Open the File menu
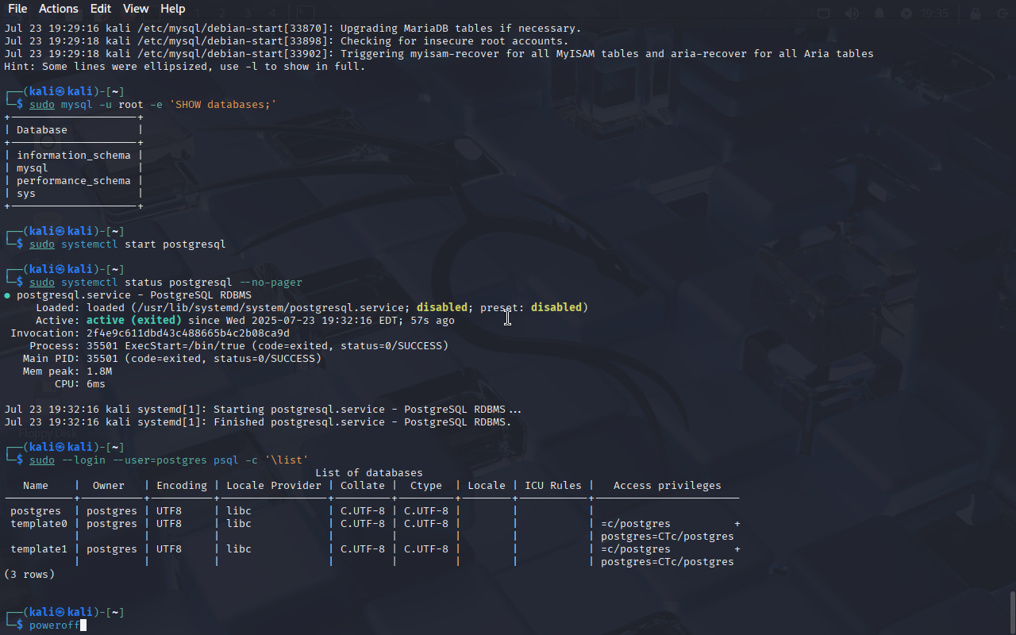 [17, 9]
